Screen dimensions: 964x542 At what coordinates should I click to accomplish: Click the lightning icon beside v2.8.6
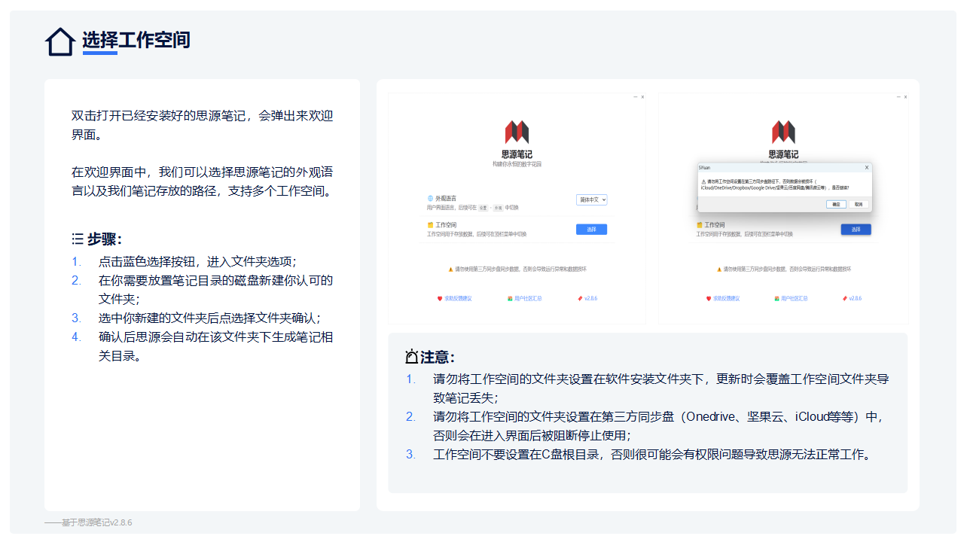click(x=580, y=298)
